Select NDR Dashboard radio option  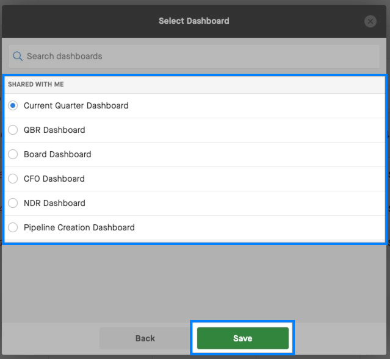pos(13,203)
